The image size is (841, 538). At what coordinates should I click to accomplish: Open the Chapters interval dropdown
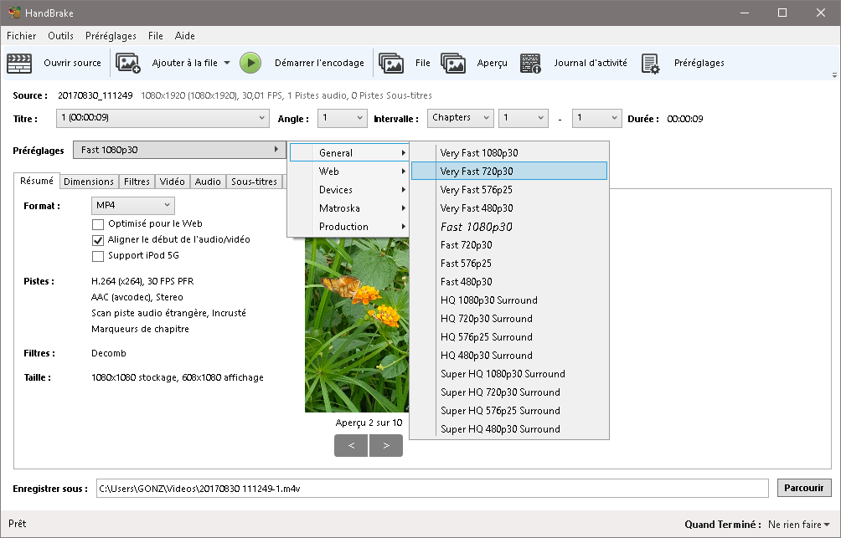tap(460, 118)
